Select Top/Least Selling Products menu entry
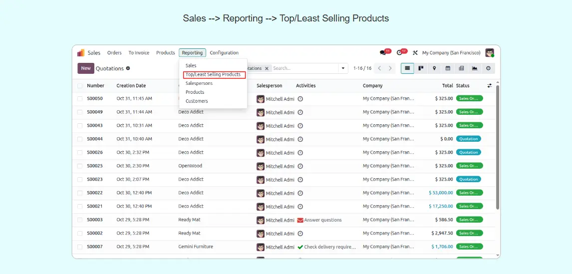Screen dimensions: 572x274 pyautogui.click(x=213, y=75)
